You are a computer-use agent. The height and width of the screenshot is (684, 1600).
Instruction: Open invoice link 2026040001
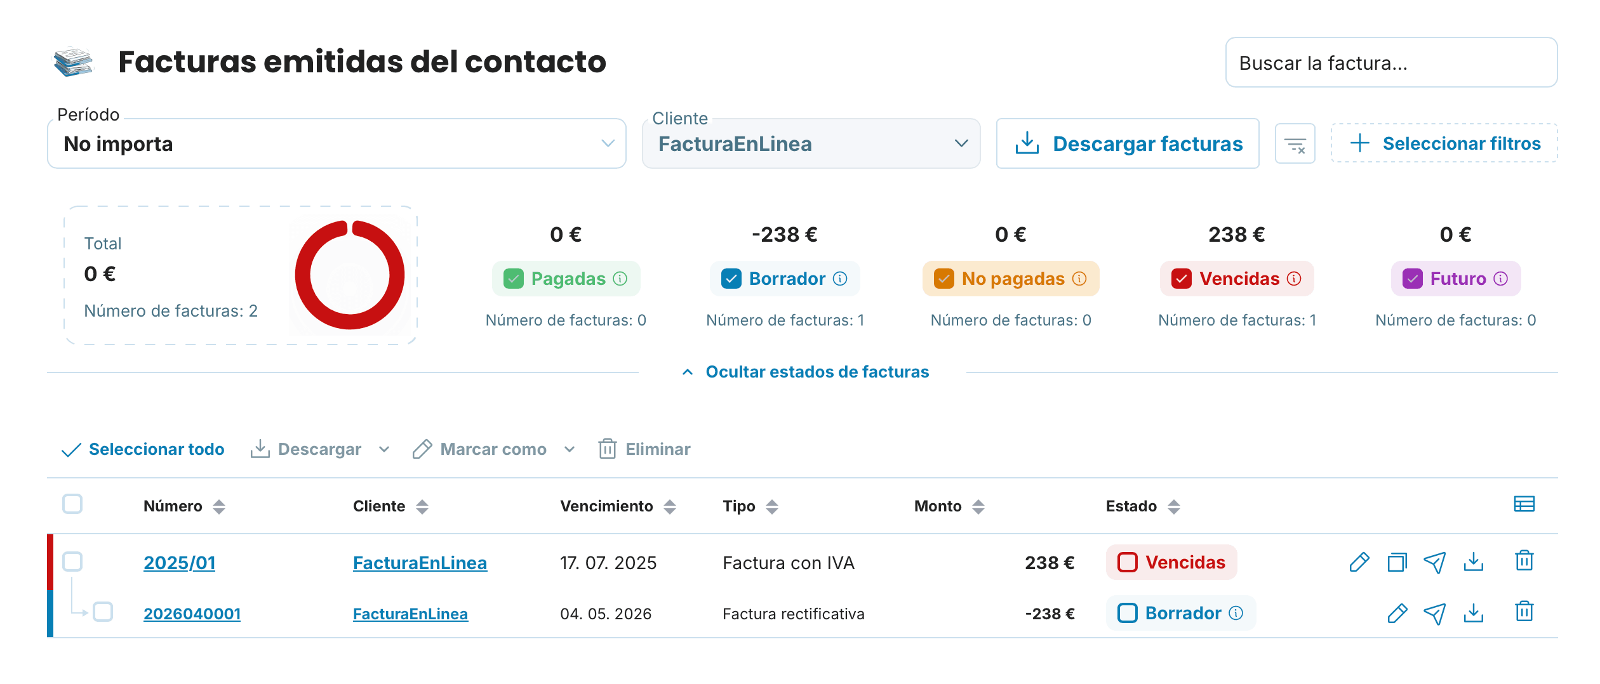click(x=192, y=614)
